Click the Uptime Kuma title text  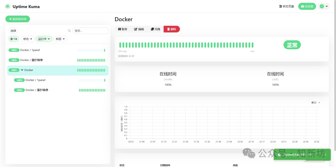pos(26,7)
